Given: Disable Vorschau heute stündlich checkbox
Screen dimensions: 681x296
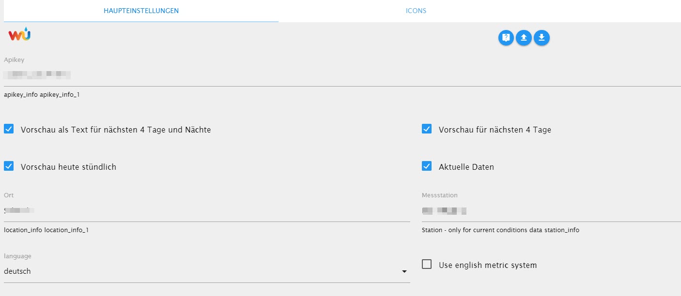Looking at the screenshot, I should (x=9, y=166).
